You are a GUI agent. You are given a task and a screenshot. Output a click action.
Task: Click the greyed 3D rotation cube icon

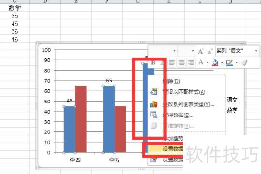coord(154,125)
